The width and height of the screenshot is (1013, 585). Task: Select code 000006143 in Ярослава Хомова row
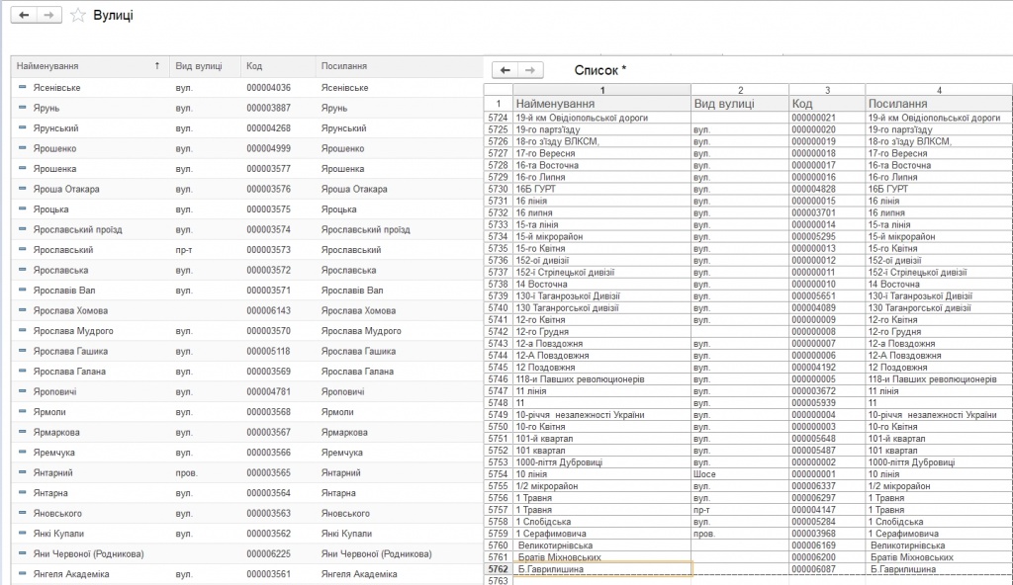tap(268, 310)
